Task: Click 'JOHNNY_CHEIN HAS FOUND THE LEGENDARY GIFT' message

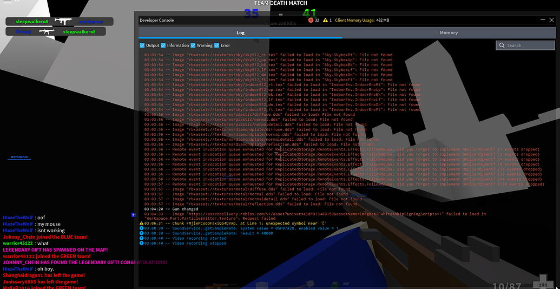Action: coord(85,262)
